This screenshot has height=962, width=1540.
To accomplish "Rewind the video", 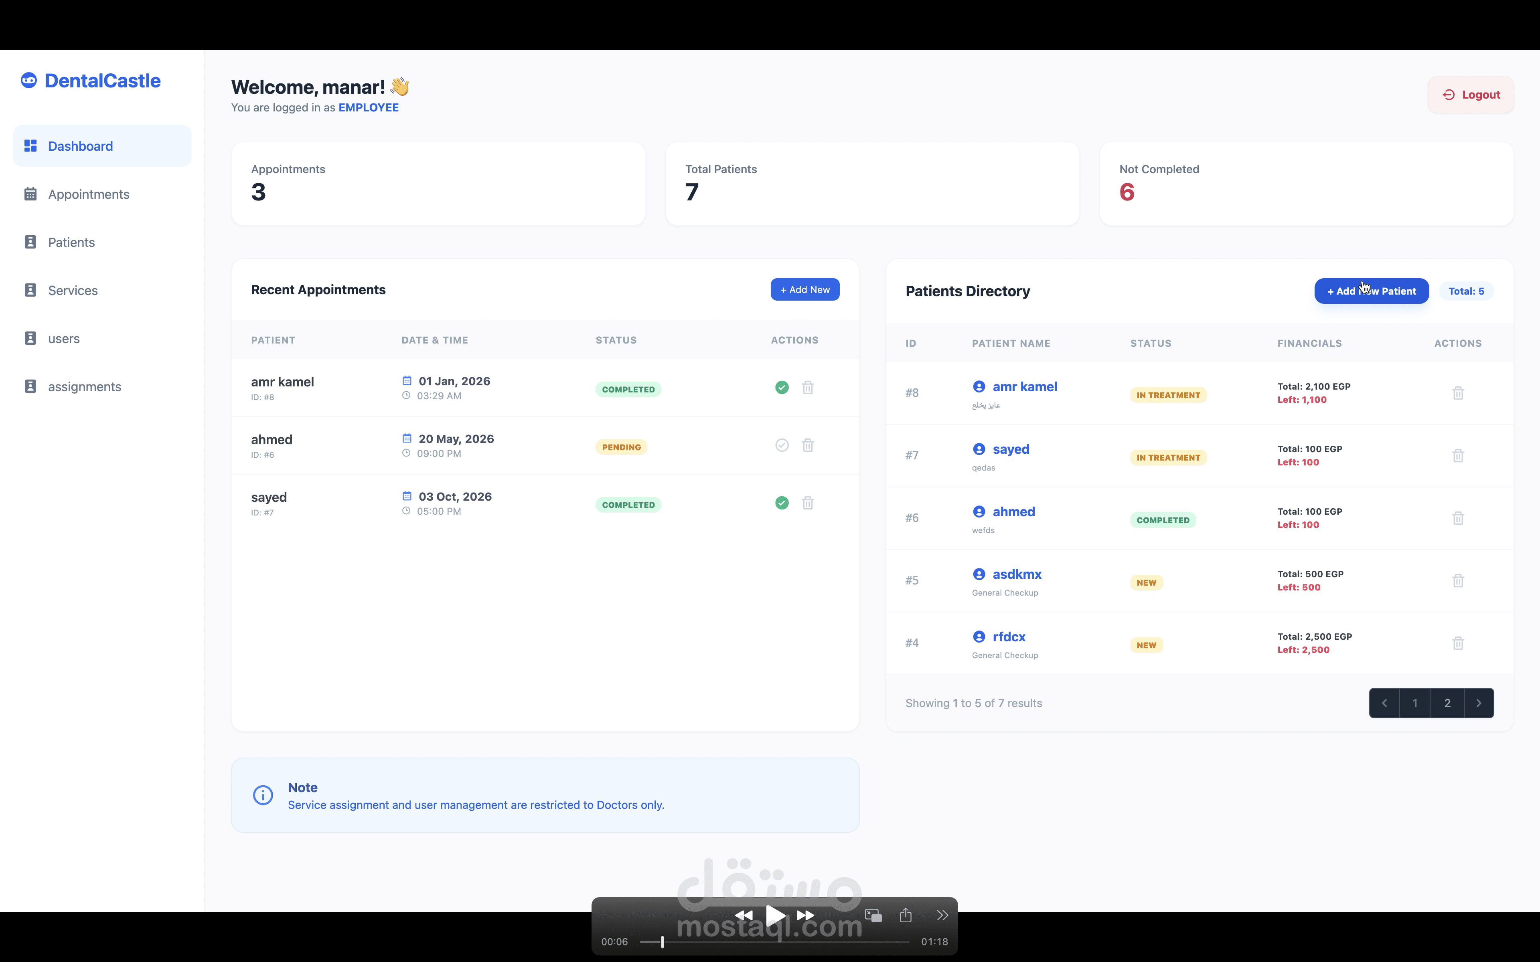I will click(743, 916).
